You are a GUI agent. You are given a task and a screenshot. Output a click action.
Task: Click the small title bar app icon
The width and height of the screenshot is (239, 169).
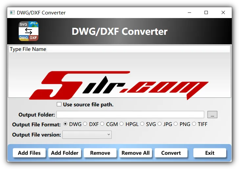click(x=12, y=12)
